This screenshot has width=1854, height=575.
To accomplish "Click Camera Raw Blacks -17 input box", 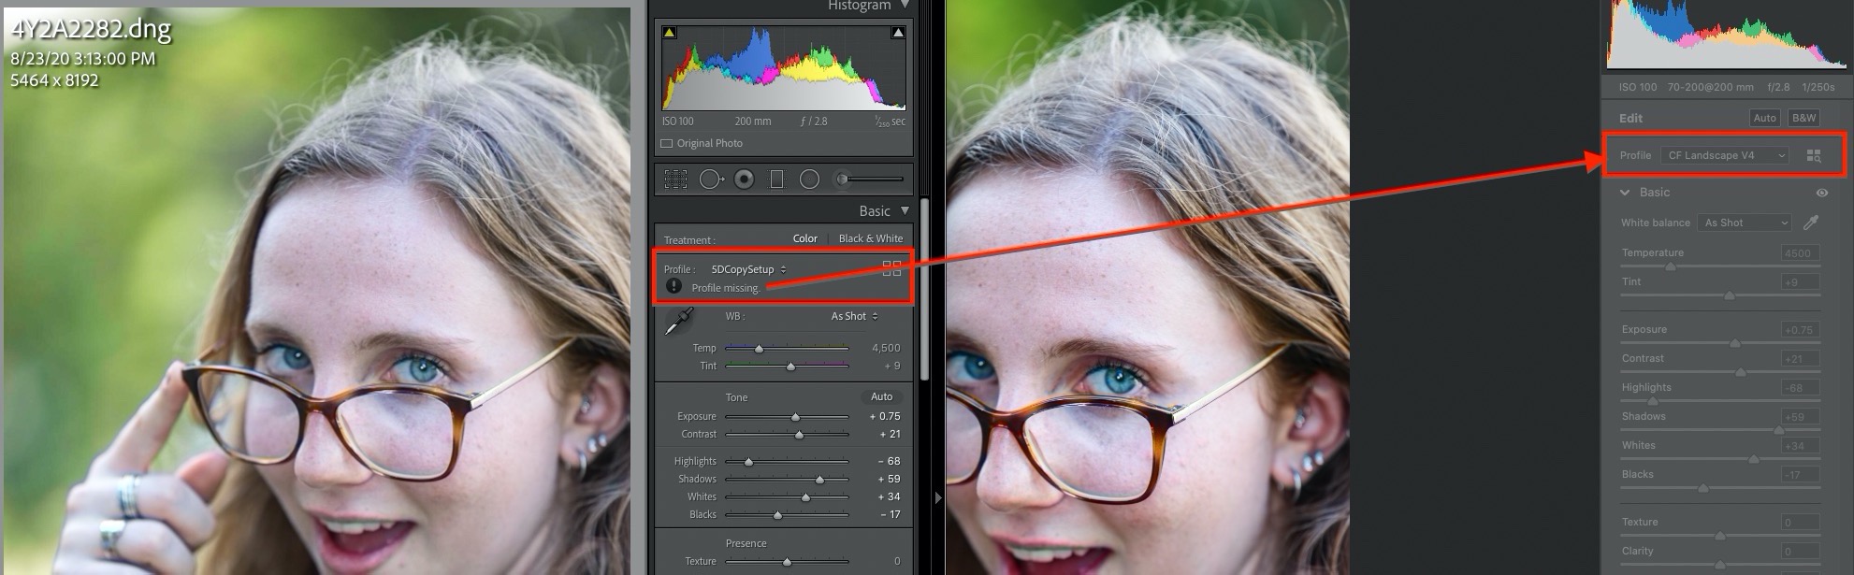I will 1800,474.
